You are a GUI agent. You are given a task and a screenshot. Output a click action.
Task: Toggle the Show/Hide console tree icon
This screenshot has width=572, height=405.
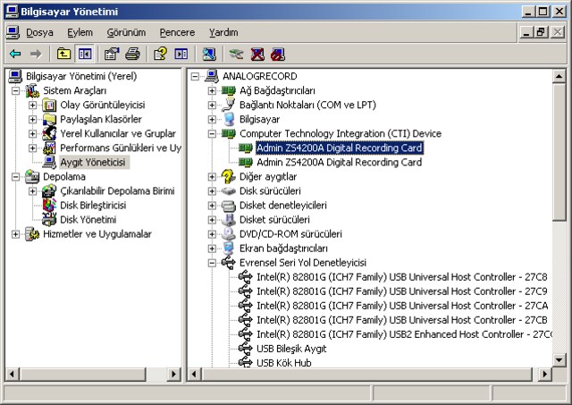pyautogui.click(x=85, y=55)
